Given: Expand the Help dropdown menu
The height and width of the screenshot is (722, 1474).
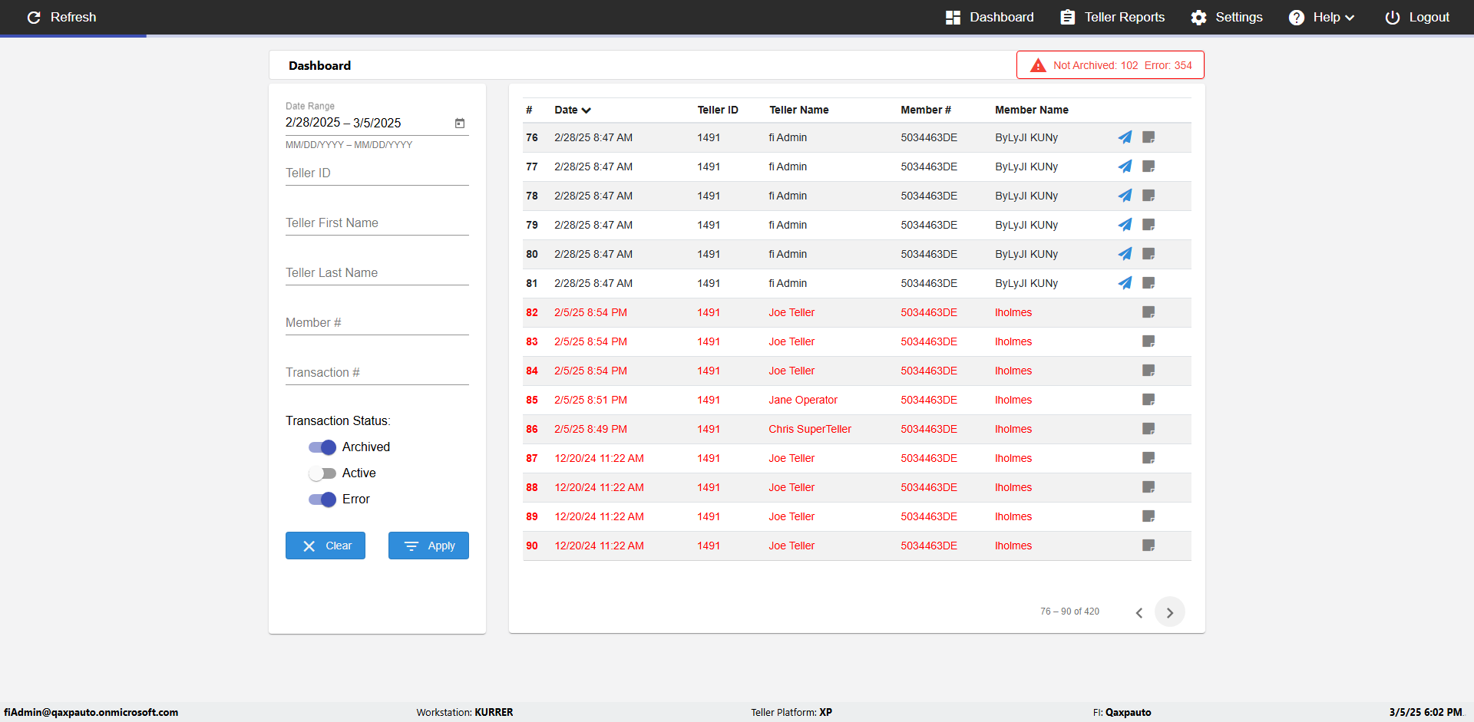Looking at the screenshot, I should click(1322, 17).
